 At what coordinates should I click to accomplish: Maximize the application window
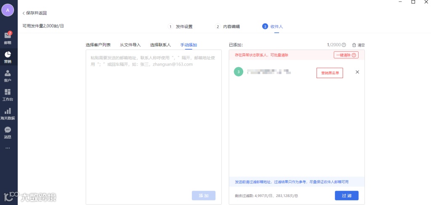click(413, 2)
